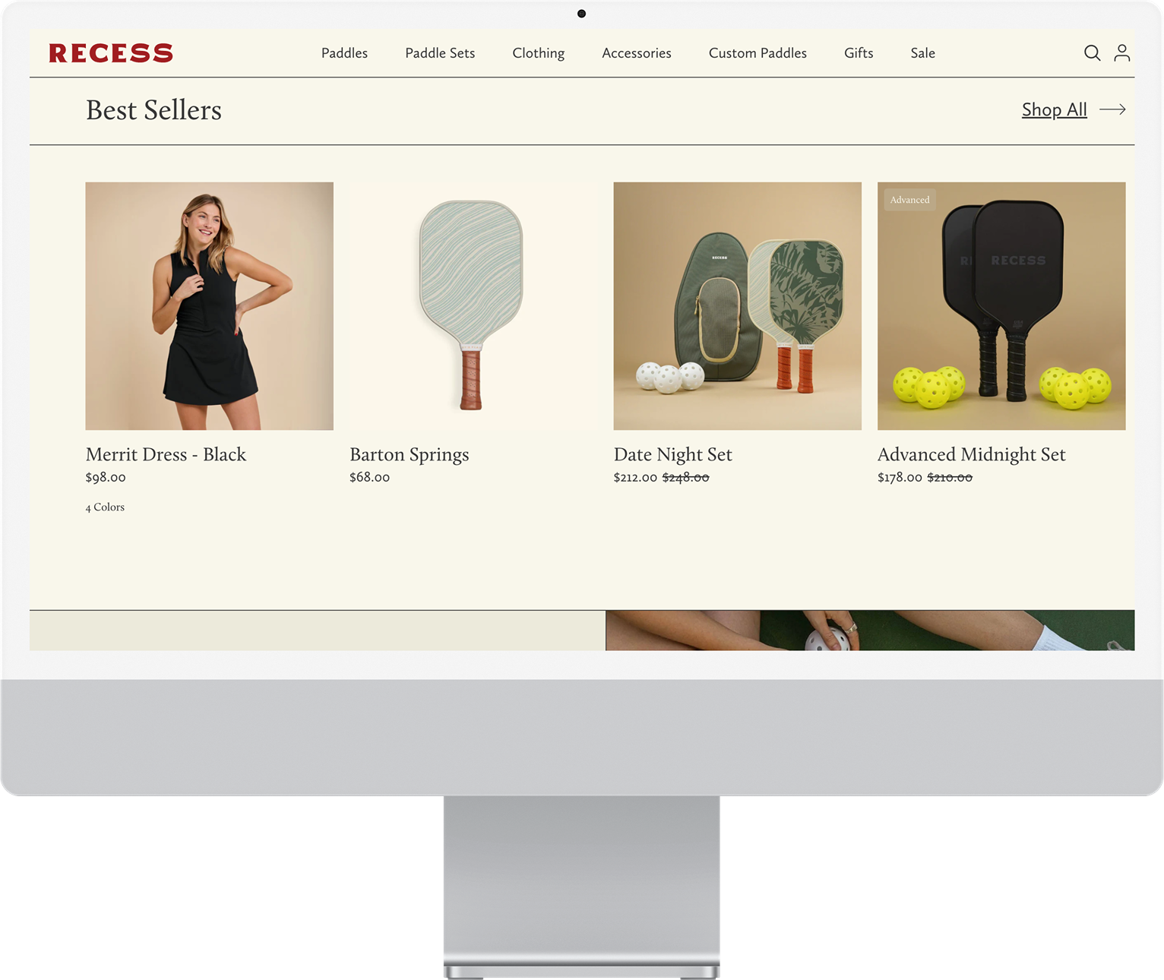This screenshot has width=1164, height=980.
Task: Click the Merrit Dress model photo
Action: click(x=209, y=305)
